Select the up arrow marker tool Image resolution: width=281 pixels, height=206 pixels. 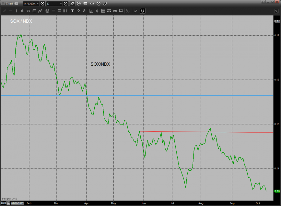(78, 11)
